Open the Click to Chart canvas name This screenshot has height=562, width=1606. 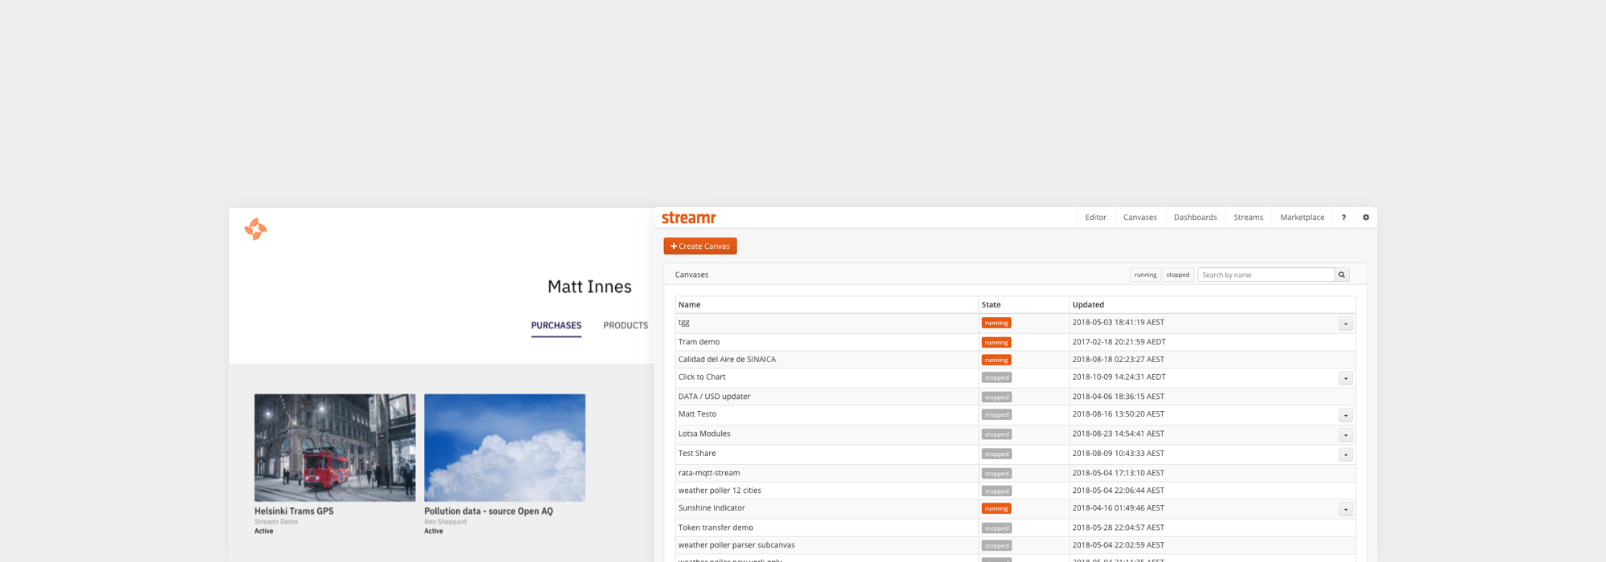point(702,377)
